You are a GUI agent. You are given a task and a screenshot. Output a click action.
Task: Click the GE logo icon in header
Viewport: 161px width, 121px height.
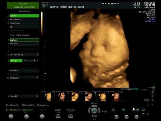43,5
